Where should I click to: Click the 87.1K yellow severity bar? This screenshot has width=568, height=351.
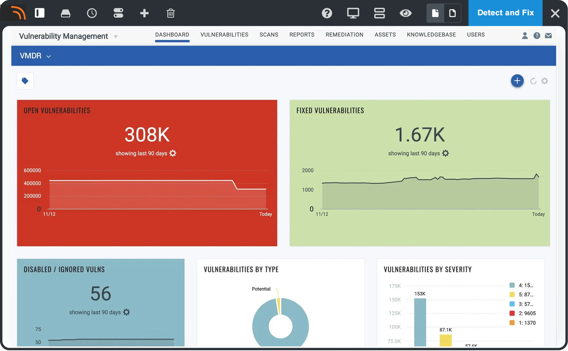[x=446, y=340]
